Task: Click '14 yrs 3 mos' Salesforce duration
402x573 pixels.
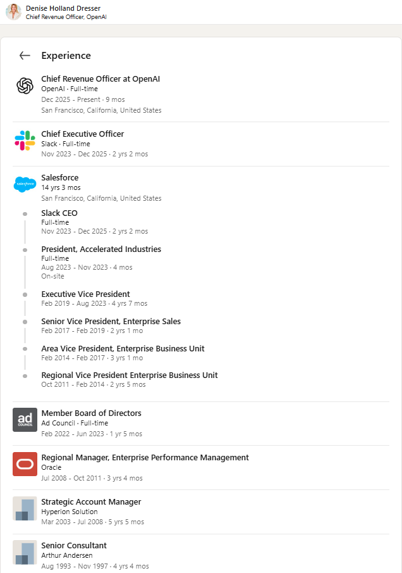Action: (61, 187)
